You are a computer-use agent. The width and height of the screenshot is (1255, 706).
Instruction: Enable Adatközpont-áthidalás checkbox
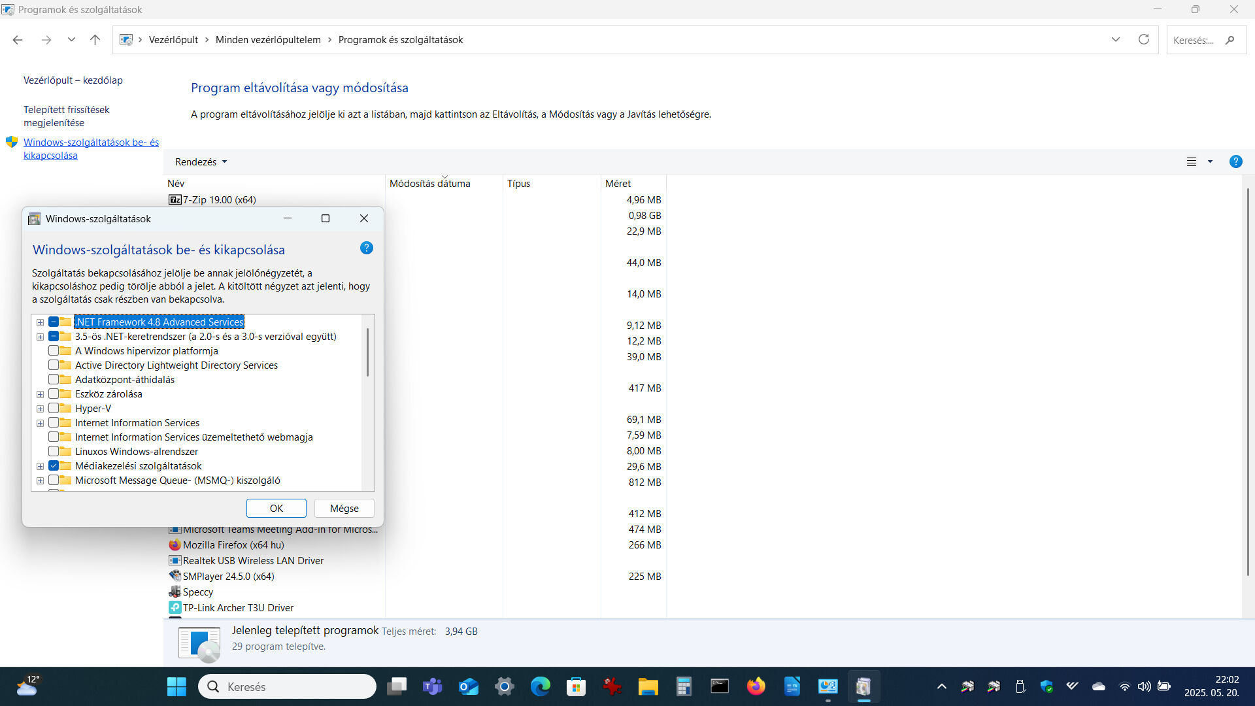coord(54,379)
